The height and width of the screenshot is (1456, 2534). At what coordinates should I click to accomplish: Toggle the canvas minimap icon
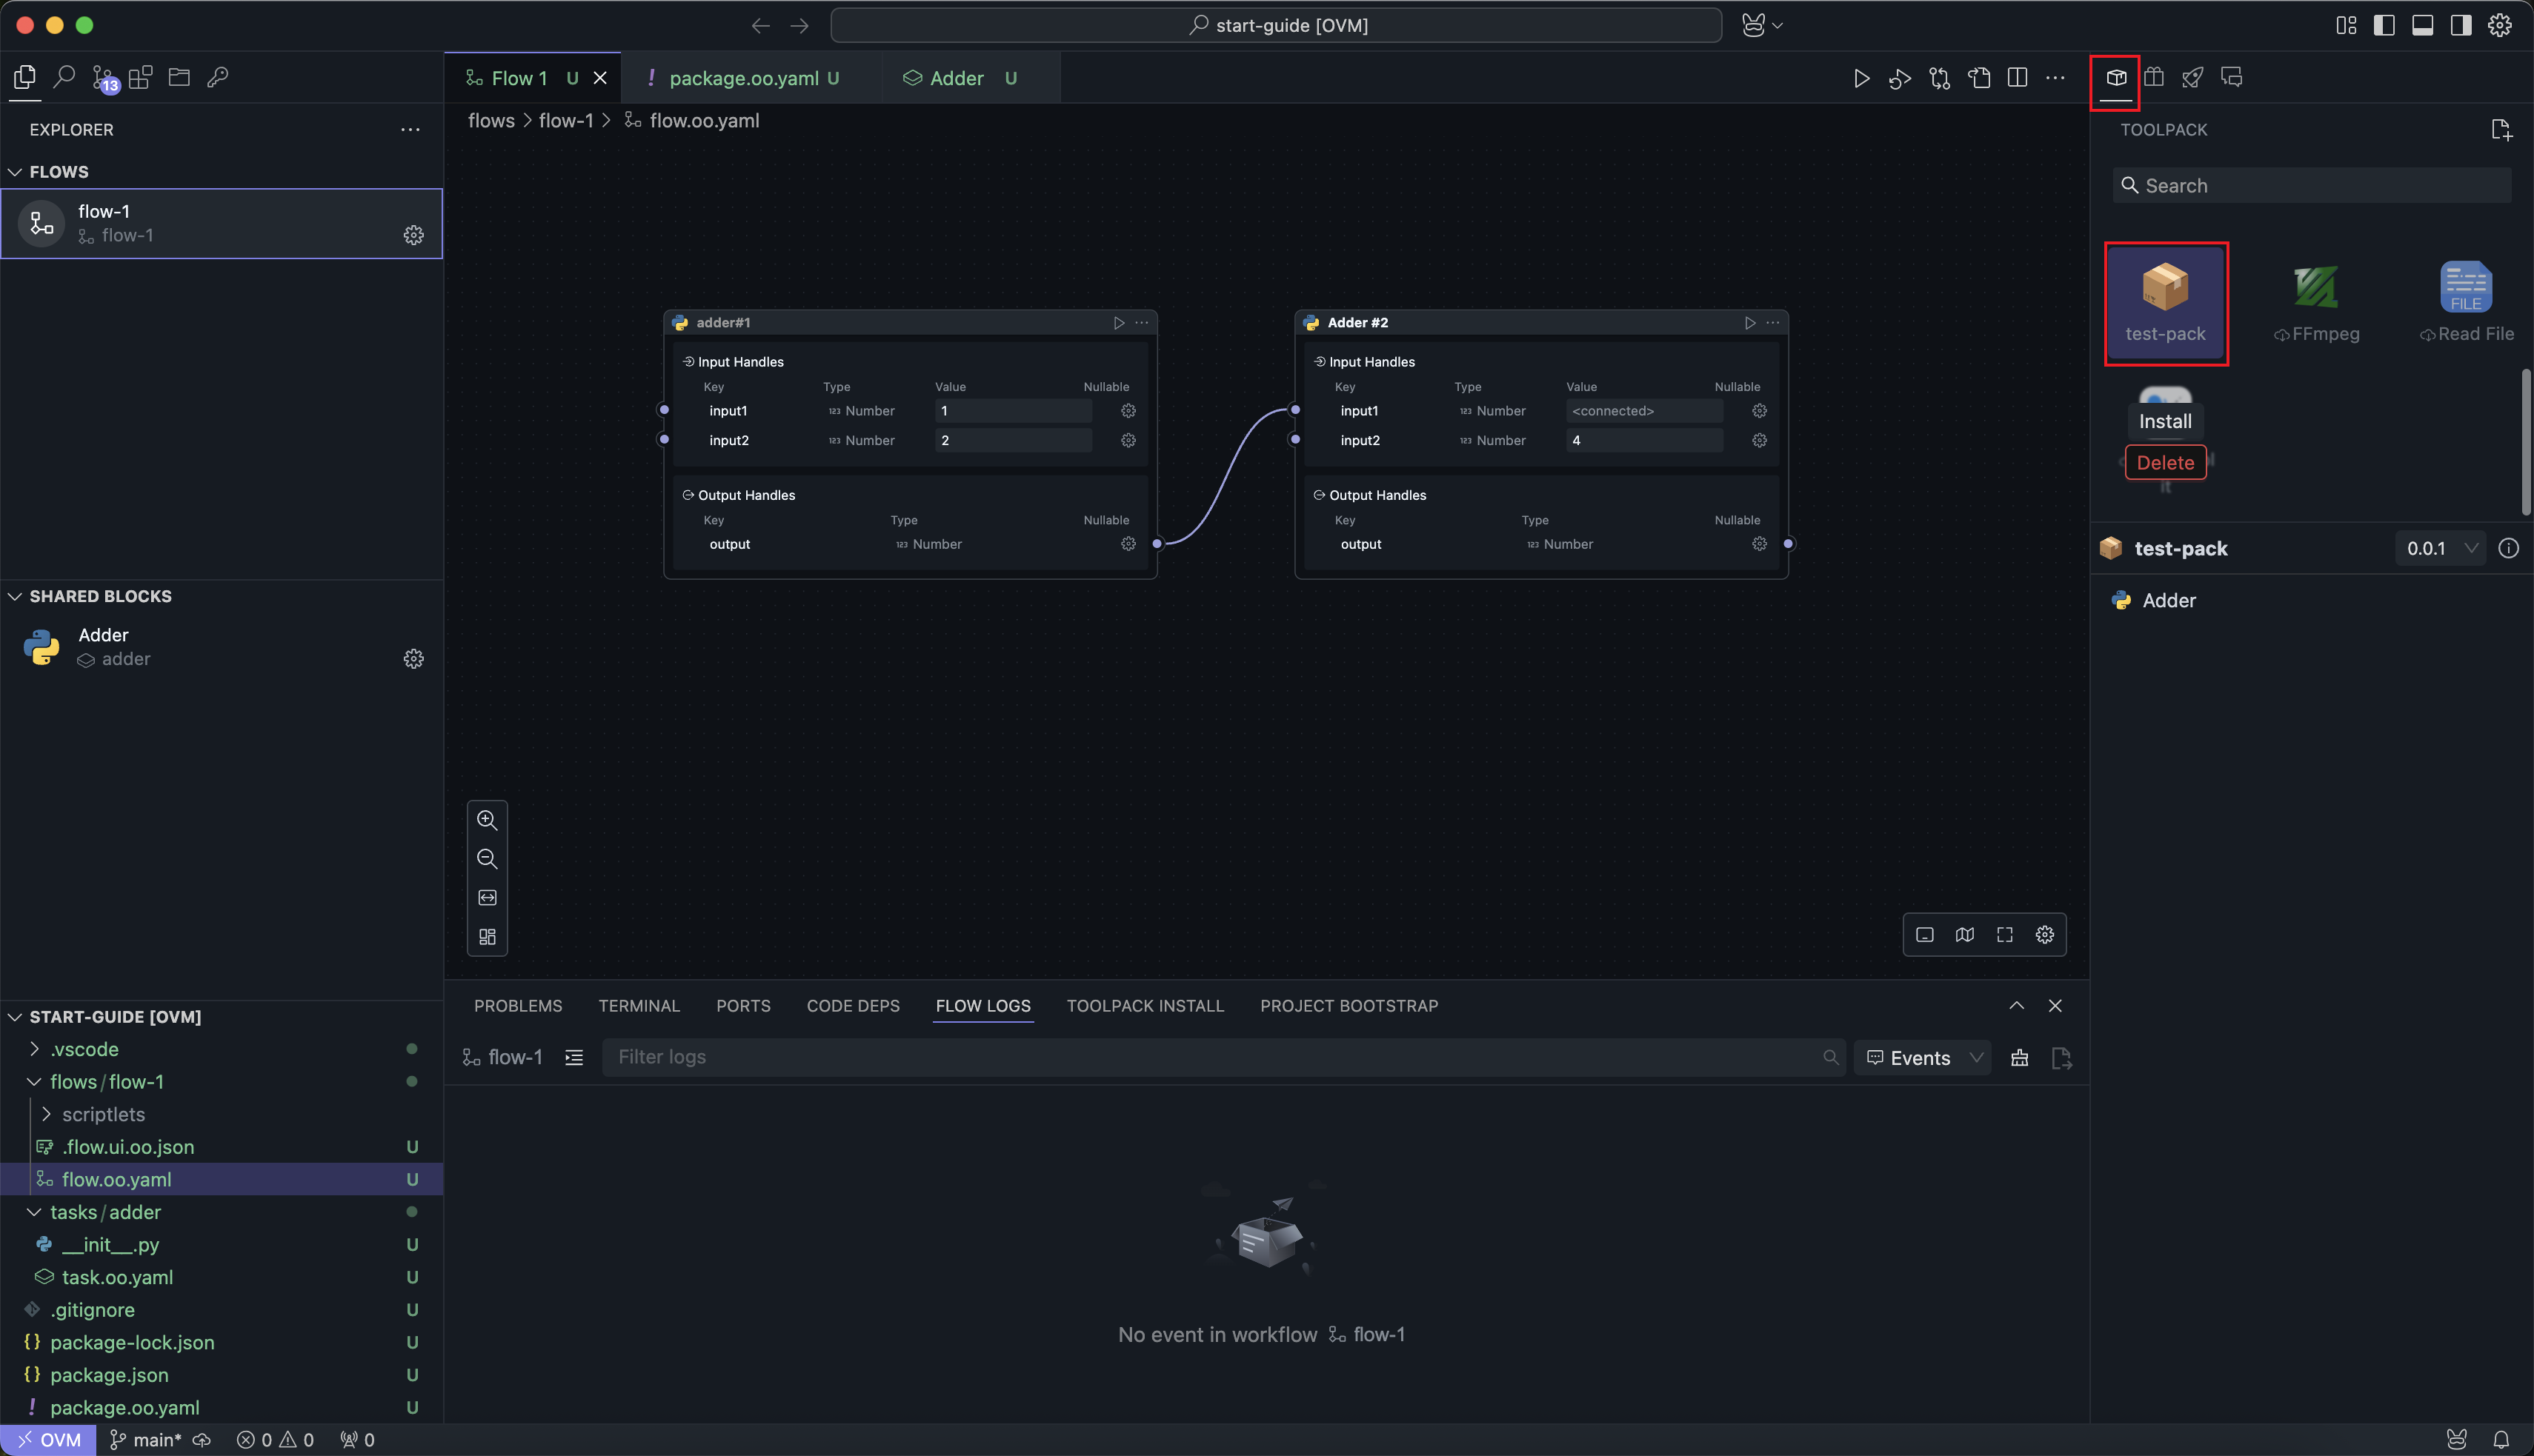1965,934
